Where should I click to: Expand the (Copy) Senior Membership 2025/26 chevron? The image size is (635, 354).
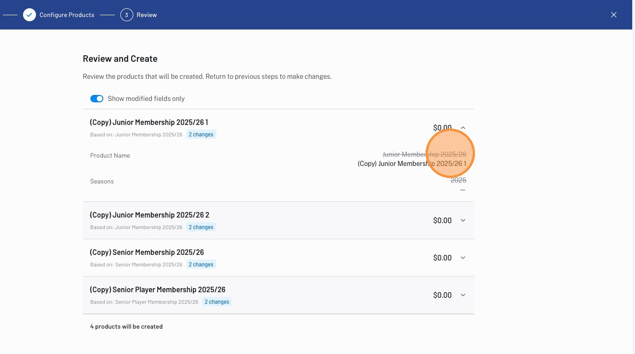click(463, 258)
